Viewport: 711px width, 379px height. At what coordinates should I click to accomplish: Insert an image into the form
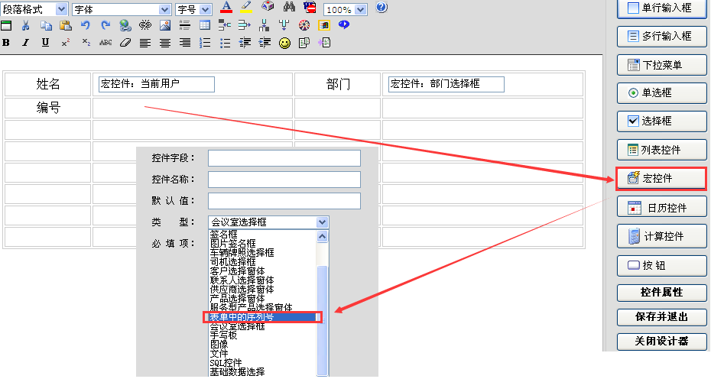(x=165, y=25)
